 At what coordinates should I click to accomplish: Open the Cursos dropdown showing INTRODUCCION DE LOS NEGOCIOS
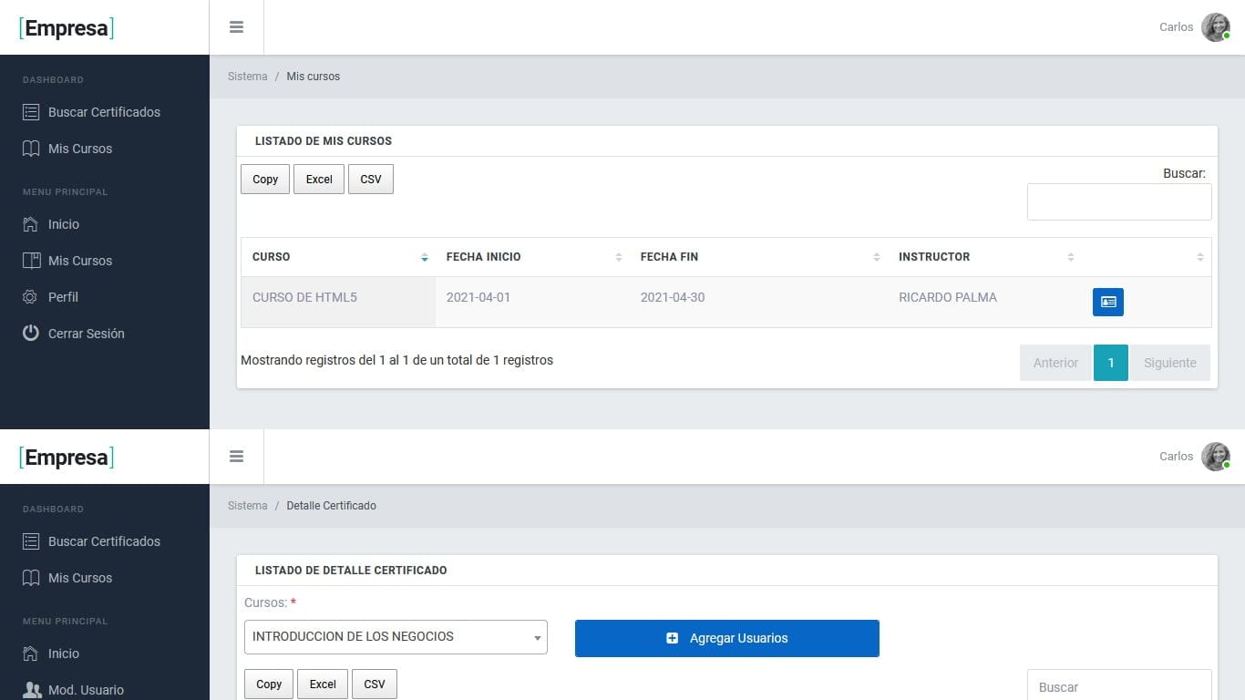pyautogui.click(x=396, y=637)
